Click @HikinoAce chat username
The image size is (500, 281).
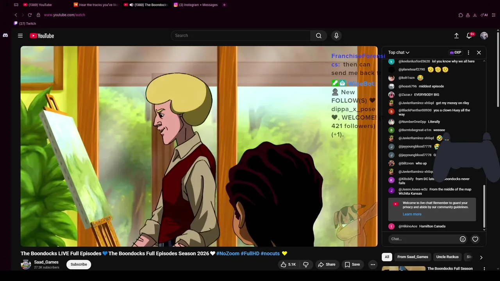pyautogui.click(x=408, y=226)
